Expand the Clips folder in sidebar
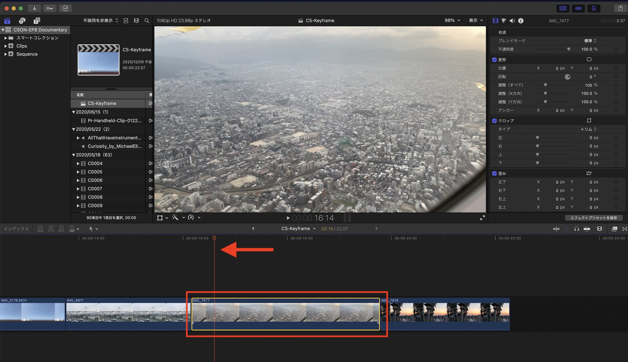Viewport: 628px width, 362px height. (x=6, y=46)
